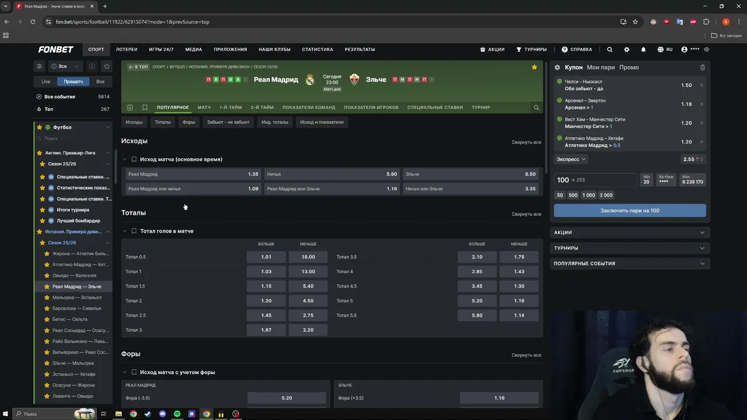Open the user account profile icon
The height and width of the screenshot is (420, 747).
[685, 50]
